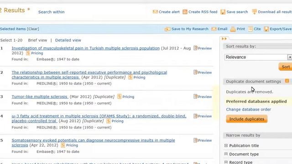The height and width of the screenshot is (164, 292).
Task: Click the Include duplicates button
Action: 246,119
